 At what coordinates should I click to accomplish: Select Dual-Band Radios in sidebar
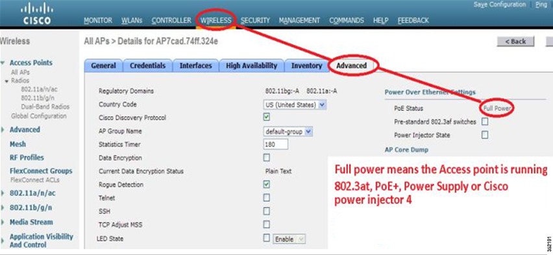point(45,106)
